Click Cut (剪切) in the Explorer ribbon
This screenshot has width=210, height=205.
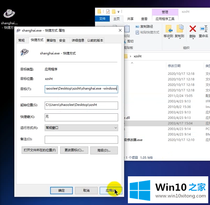pyautogui.click(x=129, y=41)
